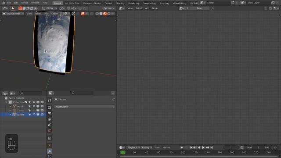Switch to Scripting workspace tab
Image resolution: width=281 pixels, height=158 pixels.
click(x=164, y=3)
